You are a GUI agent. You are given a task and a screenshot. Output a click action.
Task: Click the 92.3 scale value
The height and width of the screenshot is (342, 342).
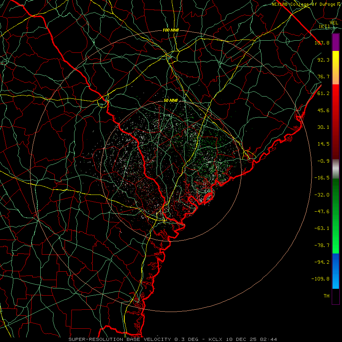pos(323,60)
